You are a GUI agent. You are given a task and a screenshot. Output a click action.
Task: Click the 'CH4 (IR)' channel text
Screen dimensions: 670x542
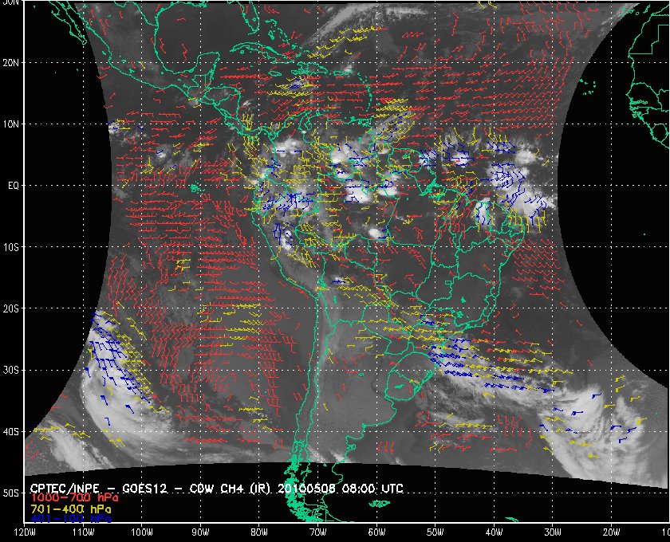pyautogui.click(x=246, y=489)
